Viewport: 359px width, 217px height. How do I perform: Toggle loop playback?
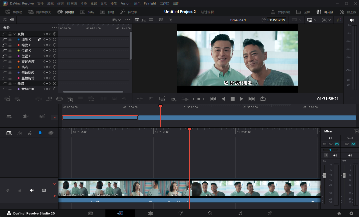pyautogui.click(x=263, y=99)
